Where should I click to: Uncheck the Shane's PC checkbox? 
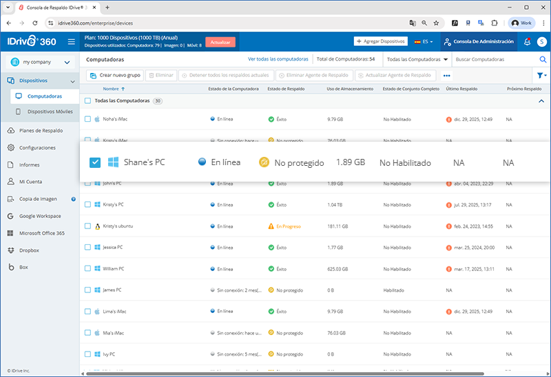pos(96,163)
